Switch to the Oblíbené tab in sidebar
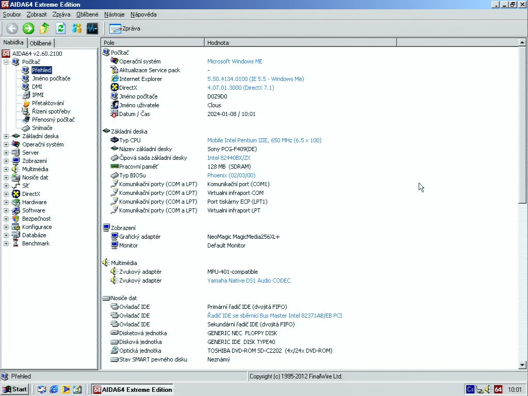The height and width of the screenshot is (396, 528). [40, 43]
